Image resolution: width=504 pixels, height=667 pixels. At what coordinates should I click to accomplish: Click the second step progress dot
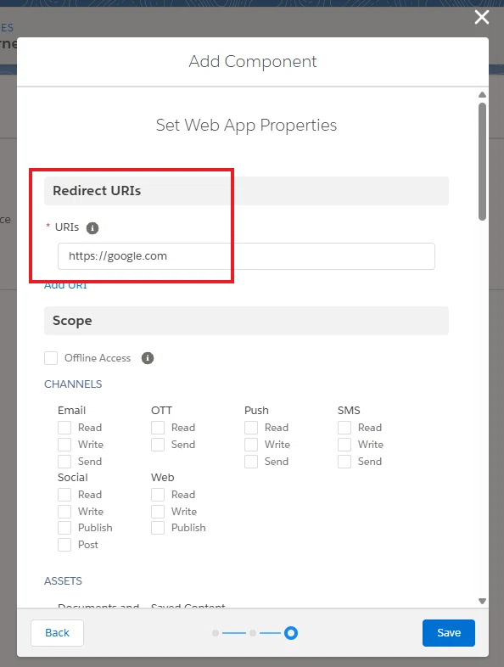(x=253, y=633)
